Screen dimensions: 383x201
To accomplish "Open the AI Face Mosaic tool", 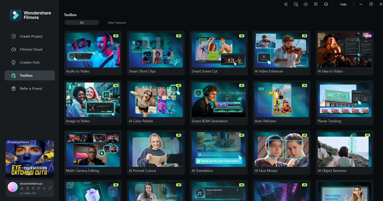I will [x=282, y=153].
